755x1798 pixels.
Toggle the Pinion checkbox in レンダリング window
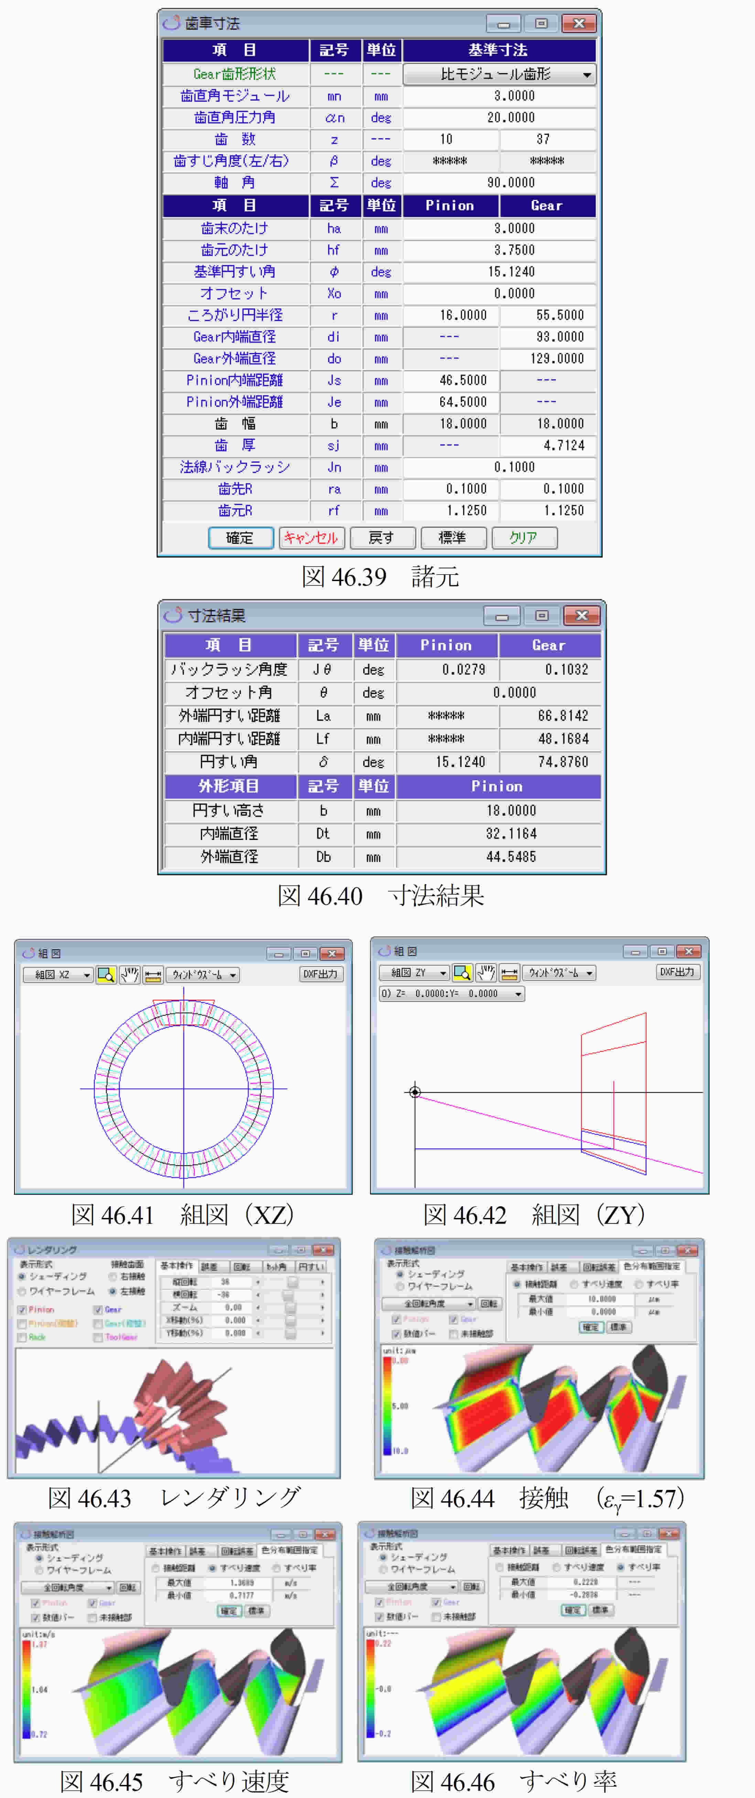(x=22, y=1310)
